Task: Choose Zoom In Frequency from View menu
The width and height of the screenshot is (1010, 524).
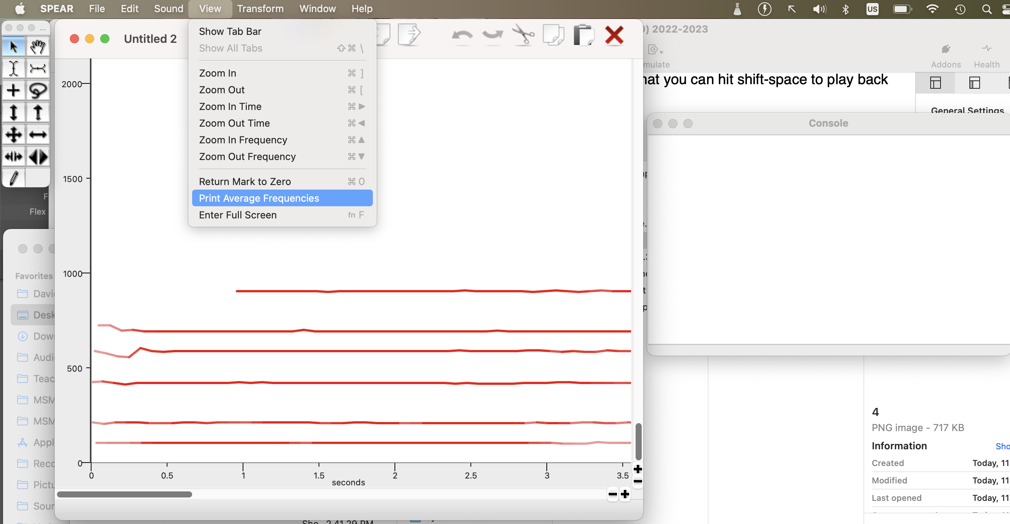Action: pos(243,140)
